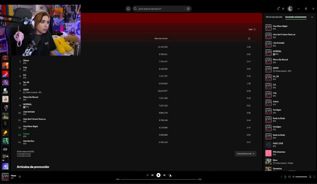The height and width of the screenshot is (184, 317).
Task: Open Friend Activity icon next to bell
Action: click(x=283, y=9)
